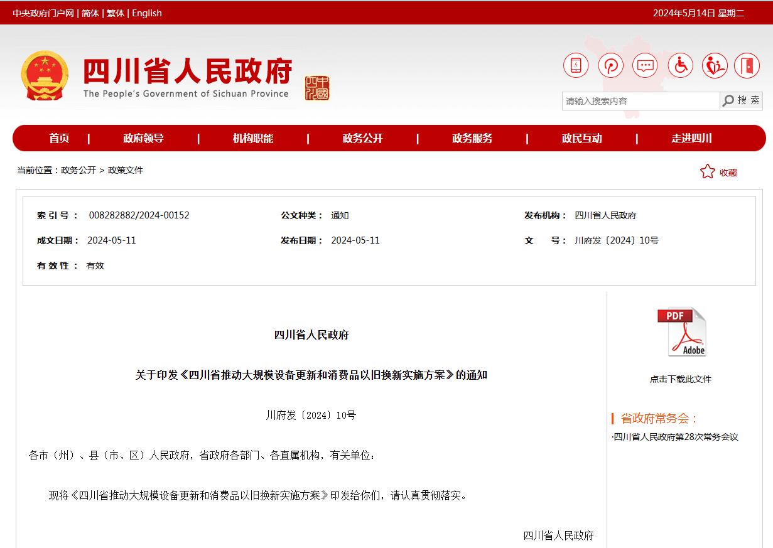This screenshot has width=773, height=548.
Task: Open the chat bubble message icon
Action: pos(645,65)
